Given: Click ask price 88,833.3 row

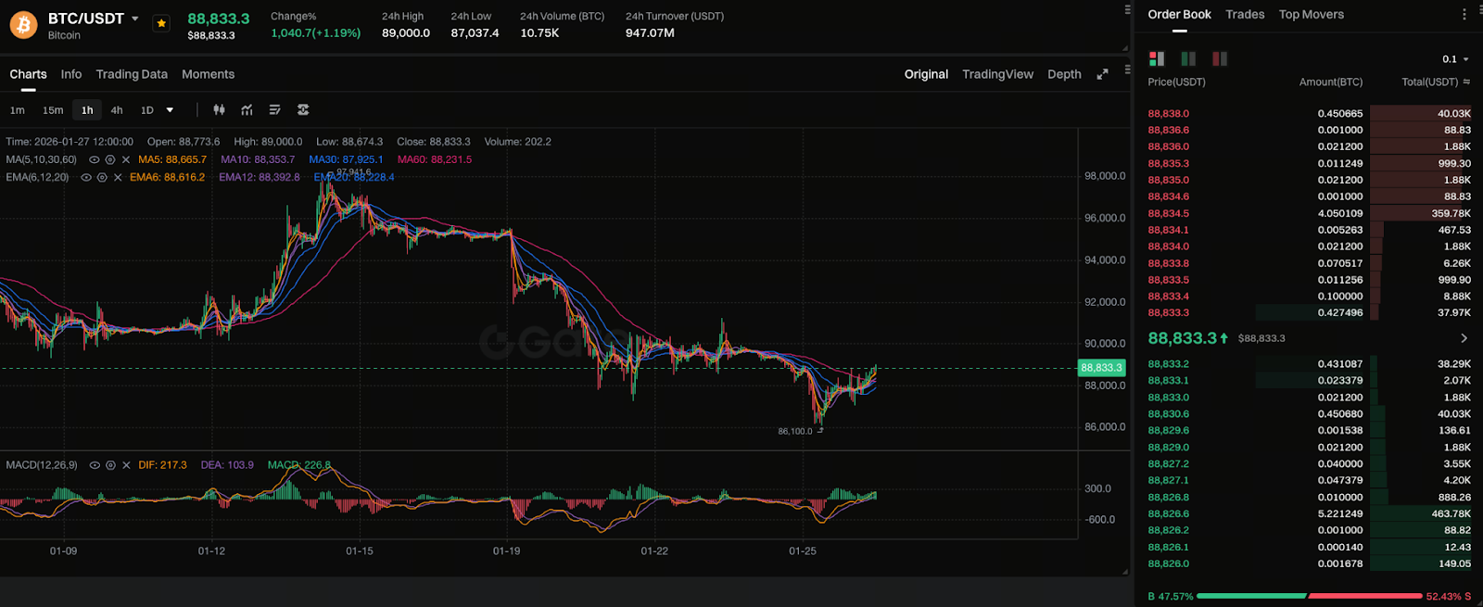Looking at the screenshot, I should (x=1309, y=313).
